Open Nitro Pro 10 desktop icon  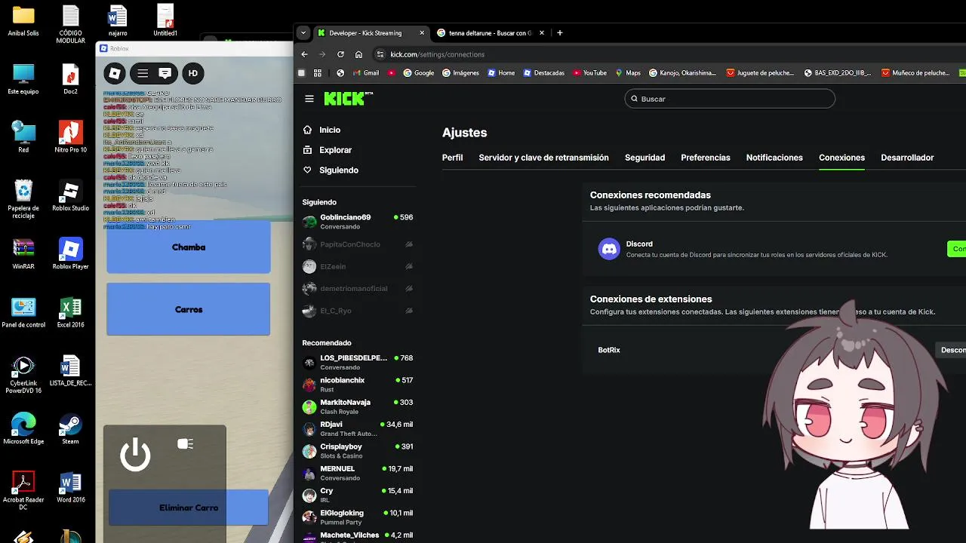pos(70,138)
